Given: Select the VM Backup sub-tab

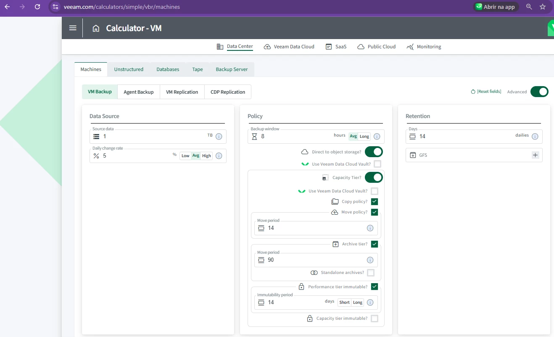Looking at the screenshot, I should click(100, 92).
